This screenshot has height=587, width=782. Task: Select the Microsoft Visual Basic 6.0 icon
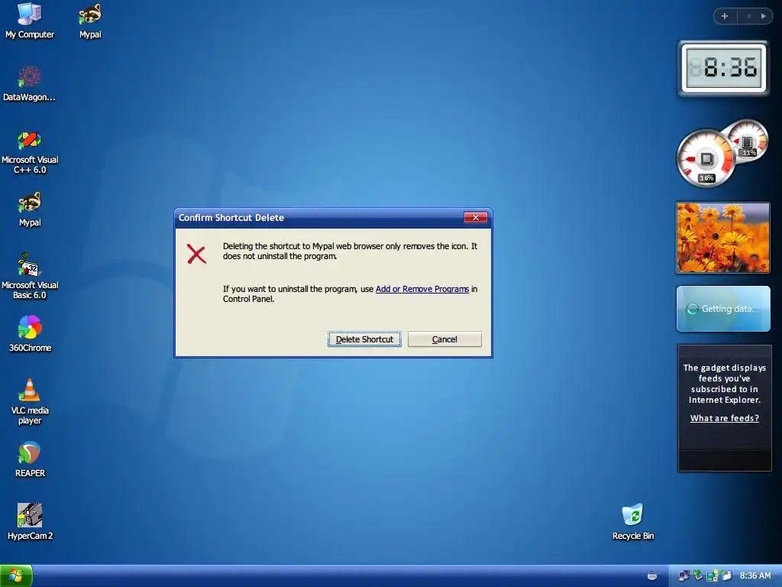click(x=30, y=277)
